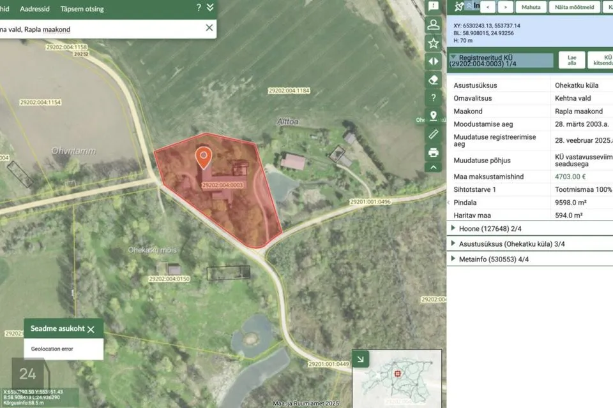
Task: Select the eraser clear tool
Action: pyautogui.click(x=434, y=80)
